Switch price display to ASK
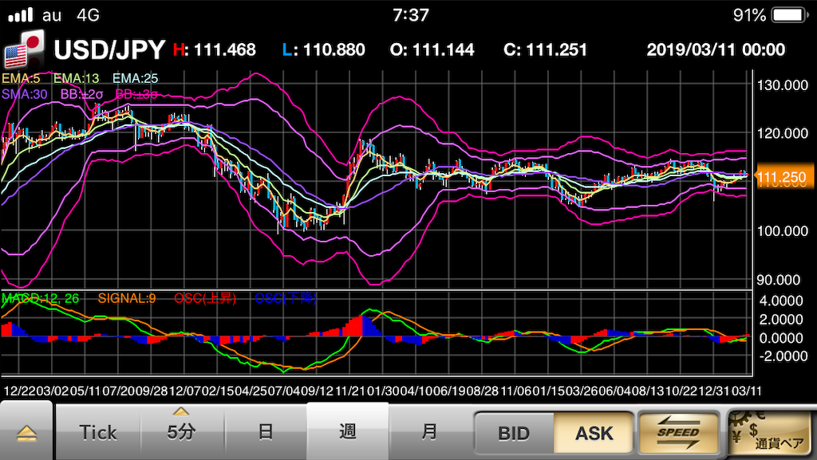 coord(594,433)
